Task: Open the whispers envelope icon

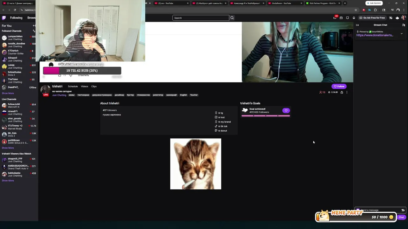Action: tap(341, 18)
